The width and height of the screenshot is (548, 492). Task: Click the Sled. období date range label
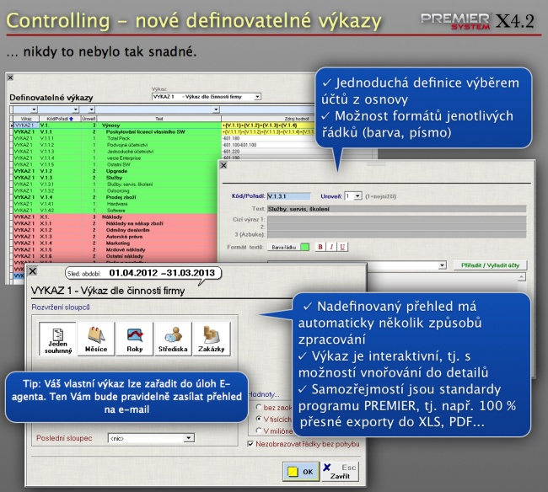143,273
